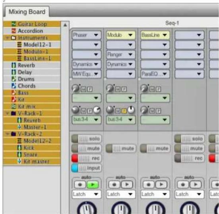Click the Bass MIDI track icon
Image resolution: width=219 pixels, height=214 pixels.
14,93
